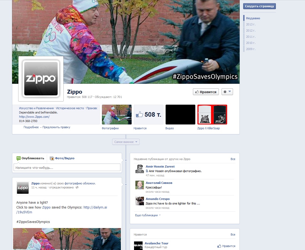Open Анатолий Сивков's profile name

click(x=159, y=183)
